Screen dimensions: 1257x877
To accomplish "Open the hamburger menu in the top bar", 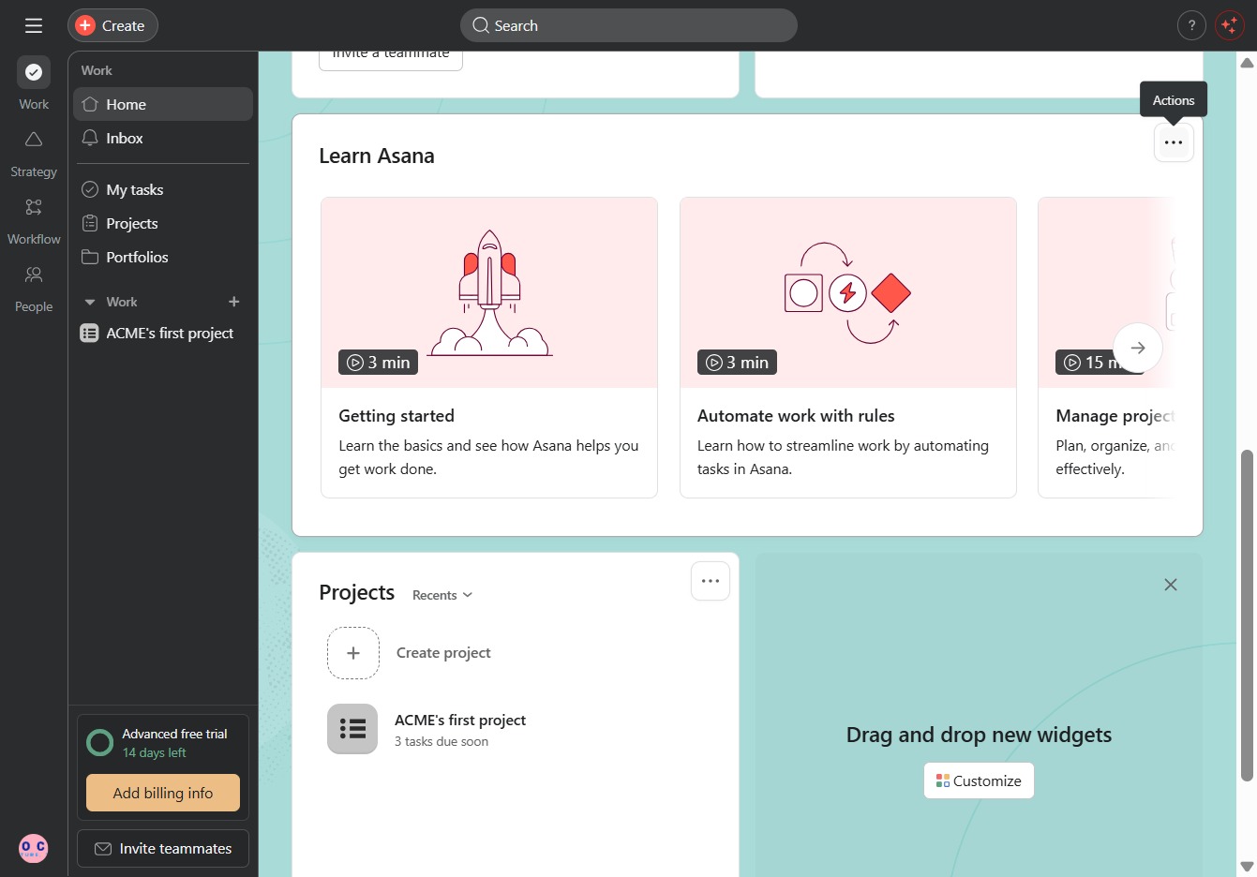I will coord(34,25).
